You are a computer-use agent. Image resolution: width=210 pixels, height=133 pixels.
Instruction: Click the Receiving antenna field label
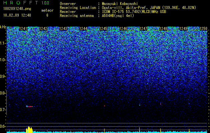(77, 16)
